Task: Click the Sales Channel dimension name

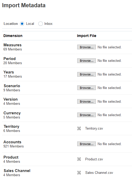Action: coord(17,171)
